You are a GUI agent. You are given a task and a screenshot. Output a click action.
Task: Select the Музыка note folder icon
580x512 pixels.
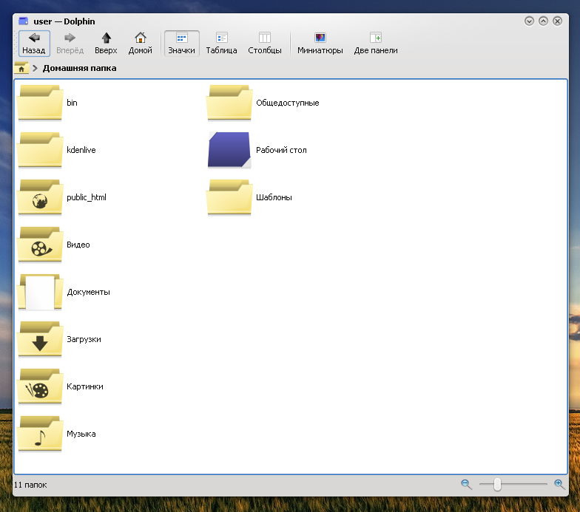click(x=40, y=434)
